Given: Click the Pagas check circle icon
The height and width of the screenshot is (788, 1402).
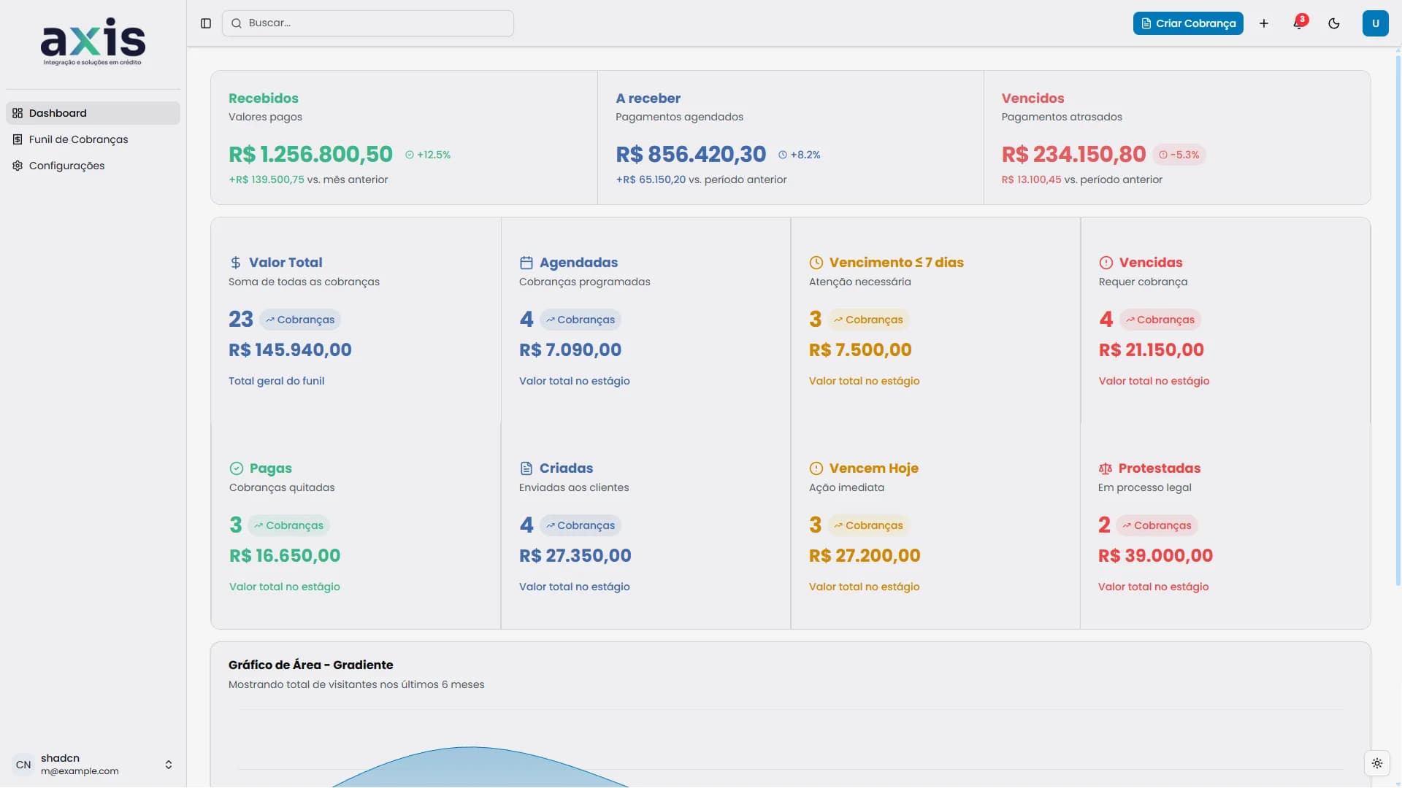Looking at the screenshot, I should click(237, 468).
